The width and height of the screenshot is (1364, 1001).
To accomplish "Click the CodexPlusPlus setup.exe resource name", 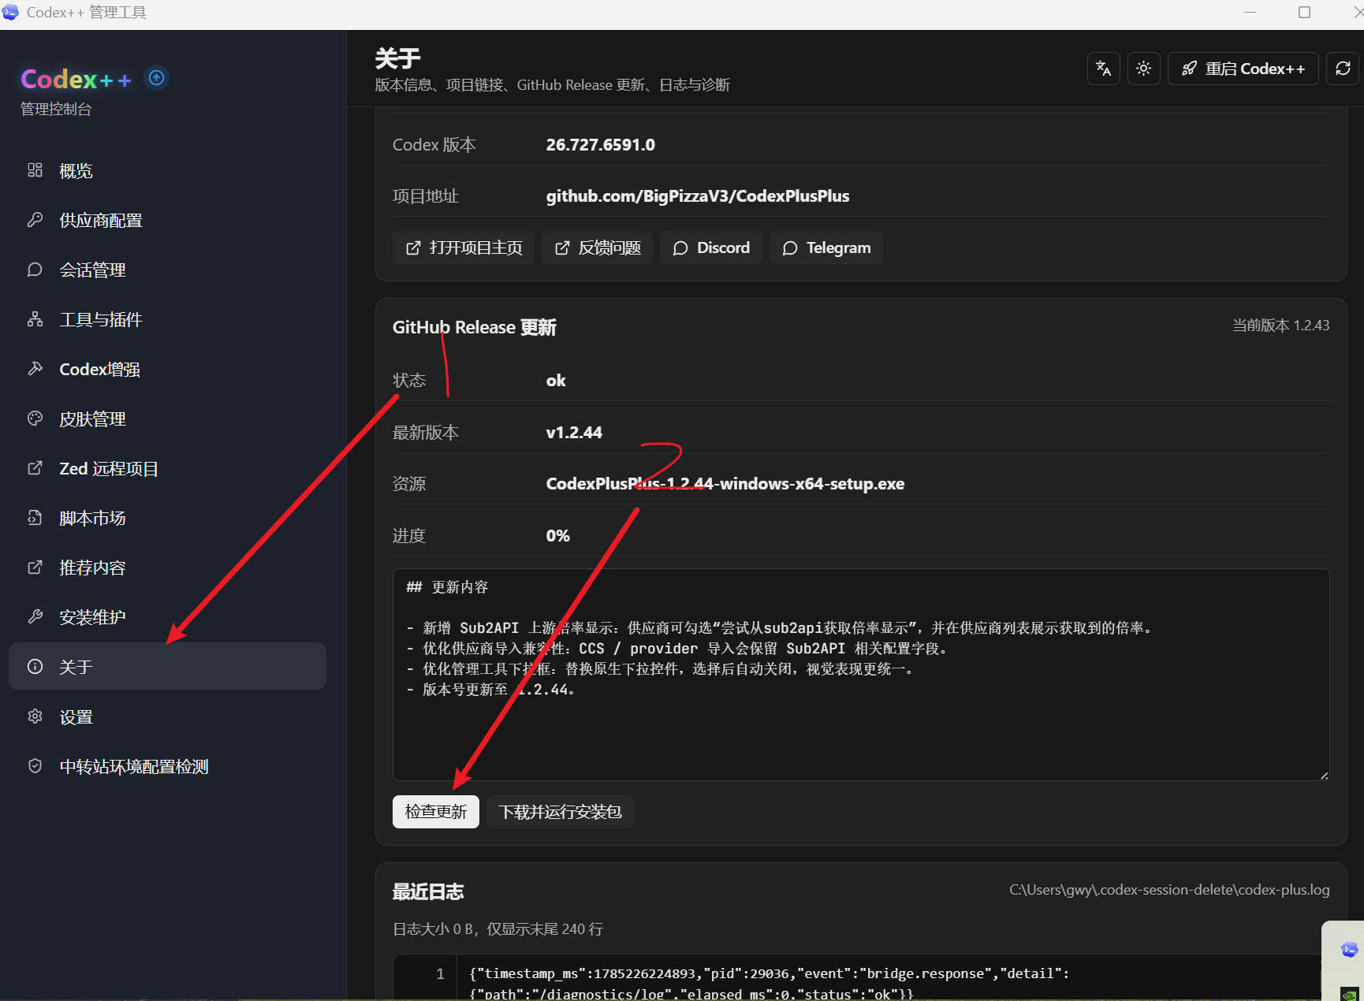I will [x=725, y=483].
